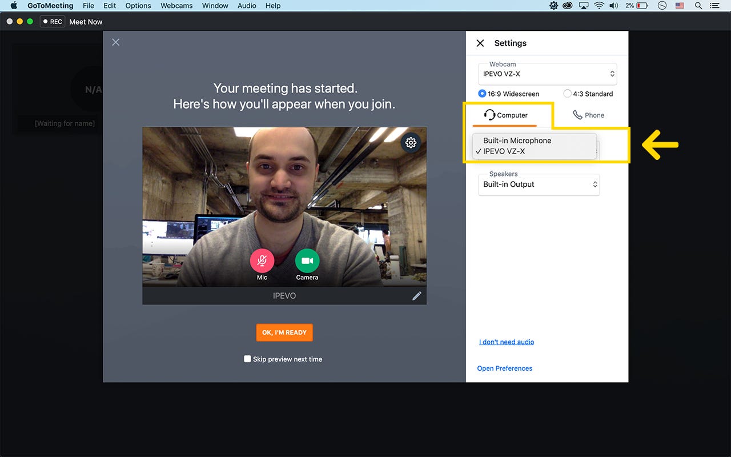This screenshot has height=457, width=731.
Task: Open the Webcams menu
Action: click(176, 6)
